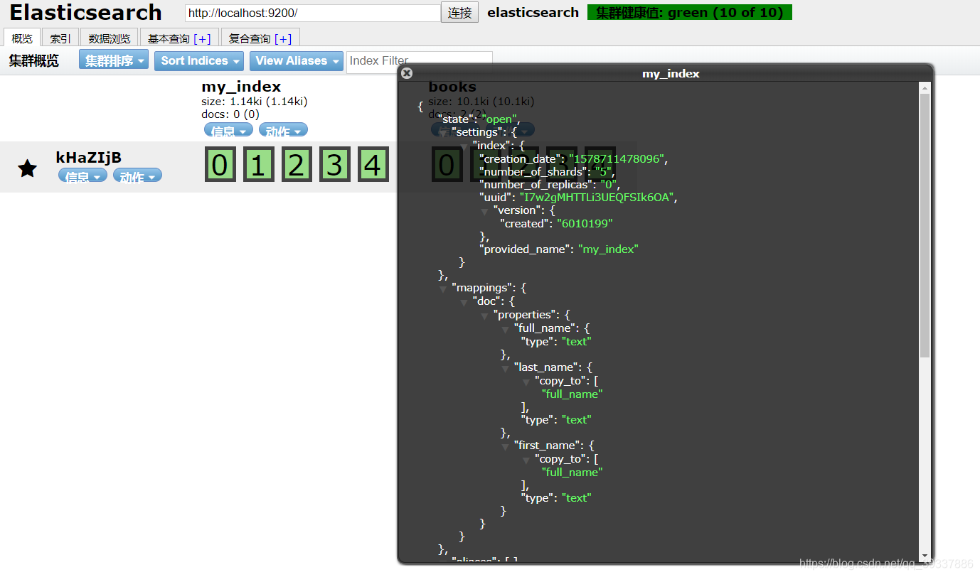Screen dimensions: 980x577
Task: Switch to the 数据浏览 tab
Action: (x=110, y=38)
